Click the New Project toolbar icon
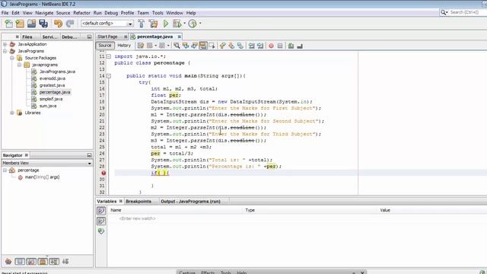This screenshot has width=487, height=274. click(x=21, y=24)
